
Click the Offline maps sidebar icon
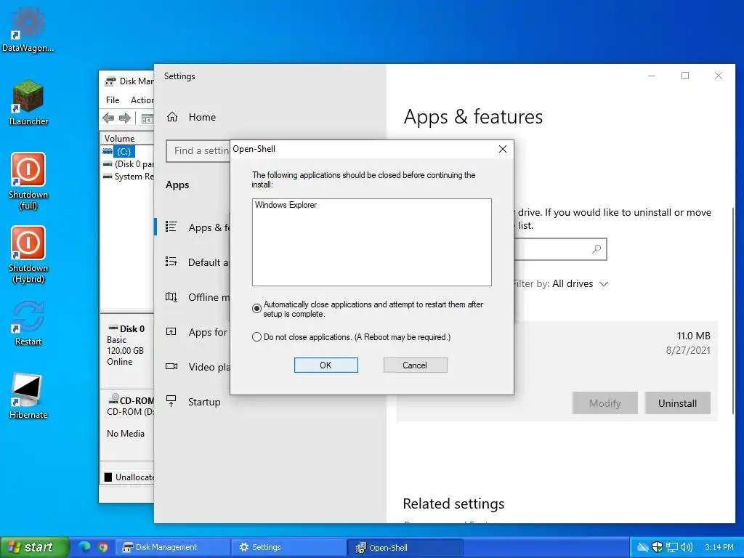click(171, 297)
